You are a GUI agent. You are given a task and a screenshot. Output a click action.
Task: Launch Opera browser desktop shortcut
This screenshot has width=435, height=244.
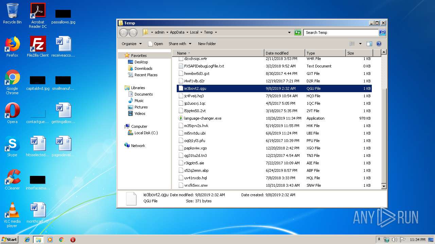click(12, 113)
